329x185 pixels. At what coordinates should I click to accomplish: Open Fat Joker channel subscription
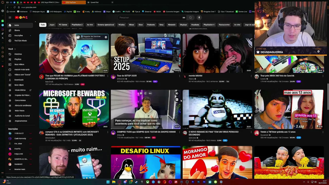click(20, 144)
